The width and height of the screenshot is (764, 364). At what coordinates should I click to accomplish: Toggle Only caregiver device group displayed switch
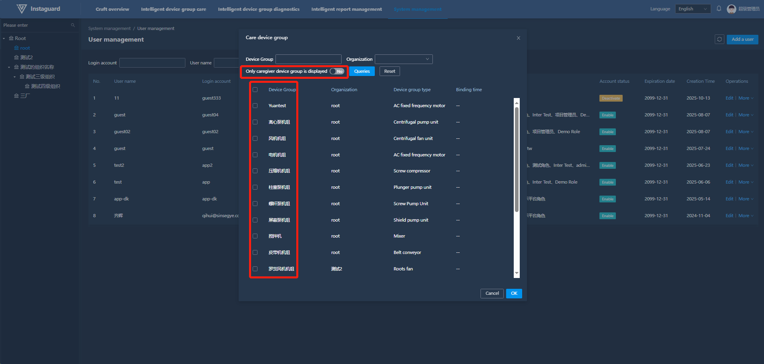pyautogui.click(x=337, y=71)
